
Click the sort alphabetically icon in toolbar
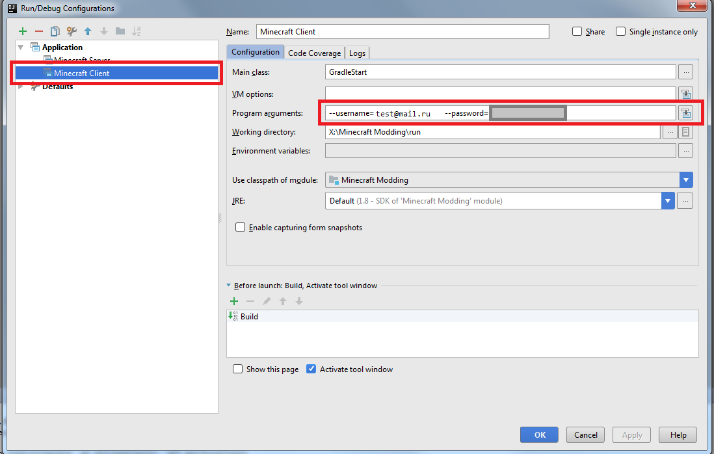137,31
